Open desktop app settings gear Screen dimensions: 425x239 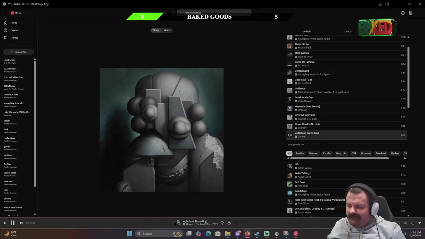[x=387, y=4]
